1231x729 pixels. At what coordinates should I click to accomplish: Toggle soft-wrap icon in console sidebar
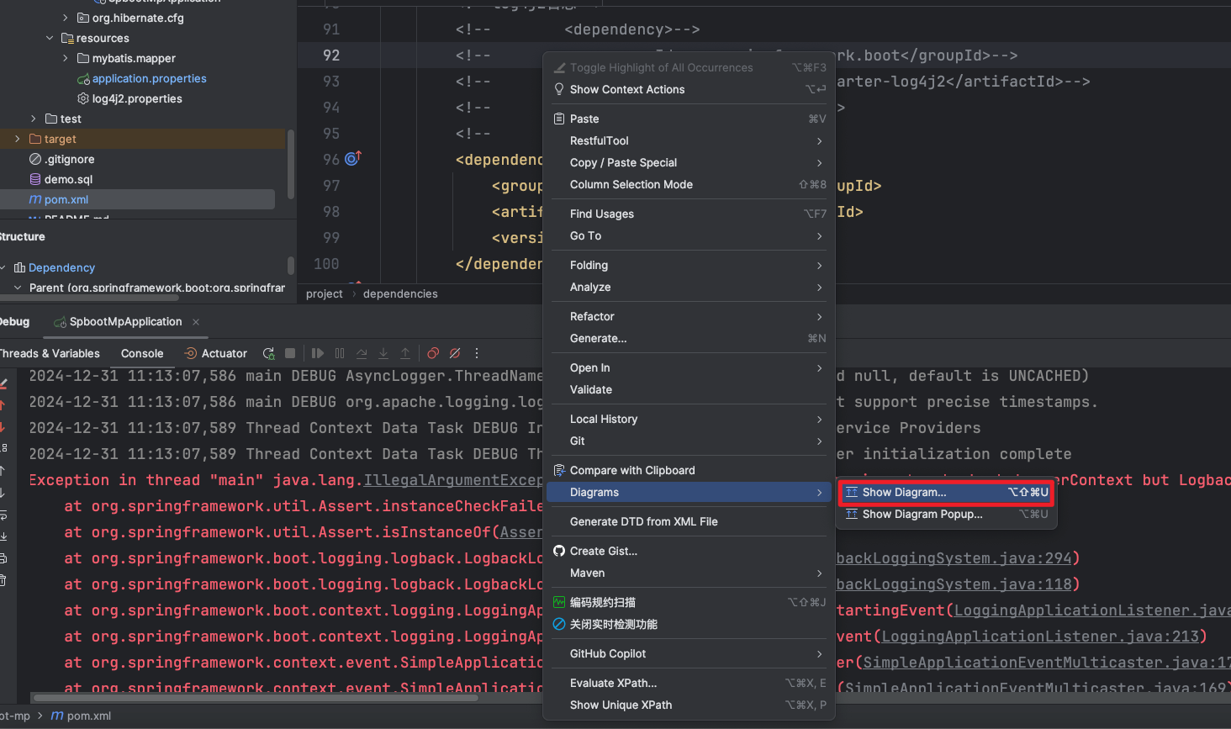(3, 515)
